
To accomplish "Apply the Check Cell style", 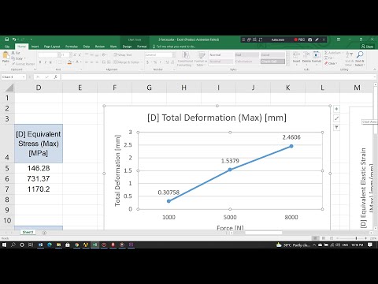I will click(x=272, y=62).
